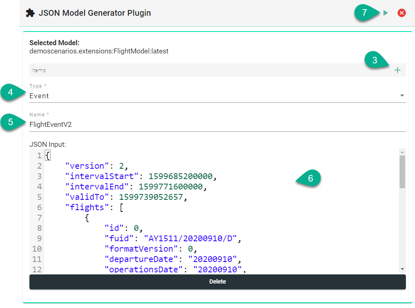
Task: Click the scrollbar up arrow in JSON editor
Action: 402,152
